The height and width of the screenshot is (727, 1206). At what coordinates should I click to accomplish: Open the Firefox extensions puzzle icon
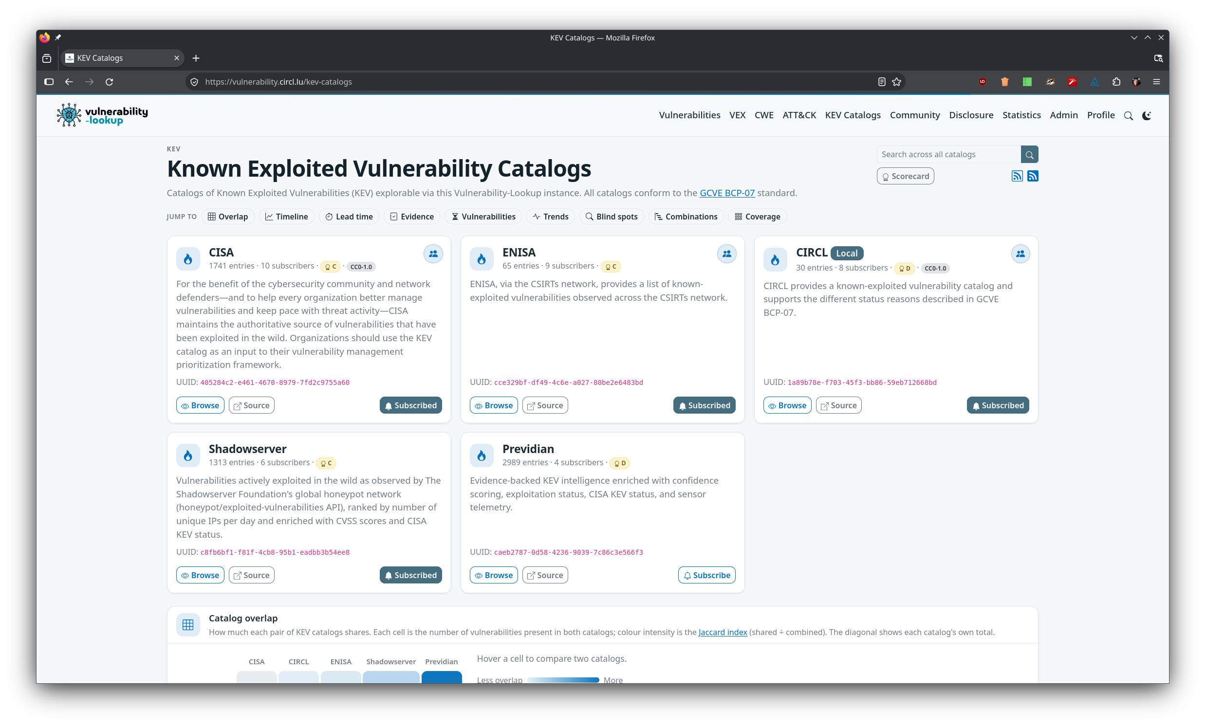click(x=1116, y=82)
